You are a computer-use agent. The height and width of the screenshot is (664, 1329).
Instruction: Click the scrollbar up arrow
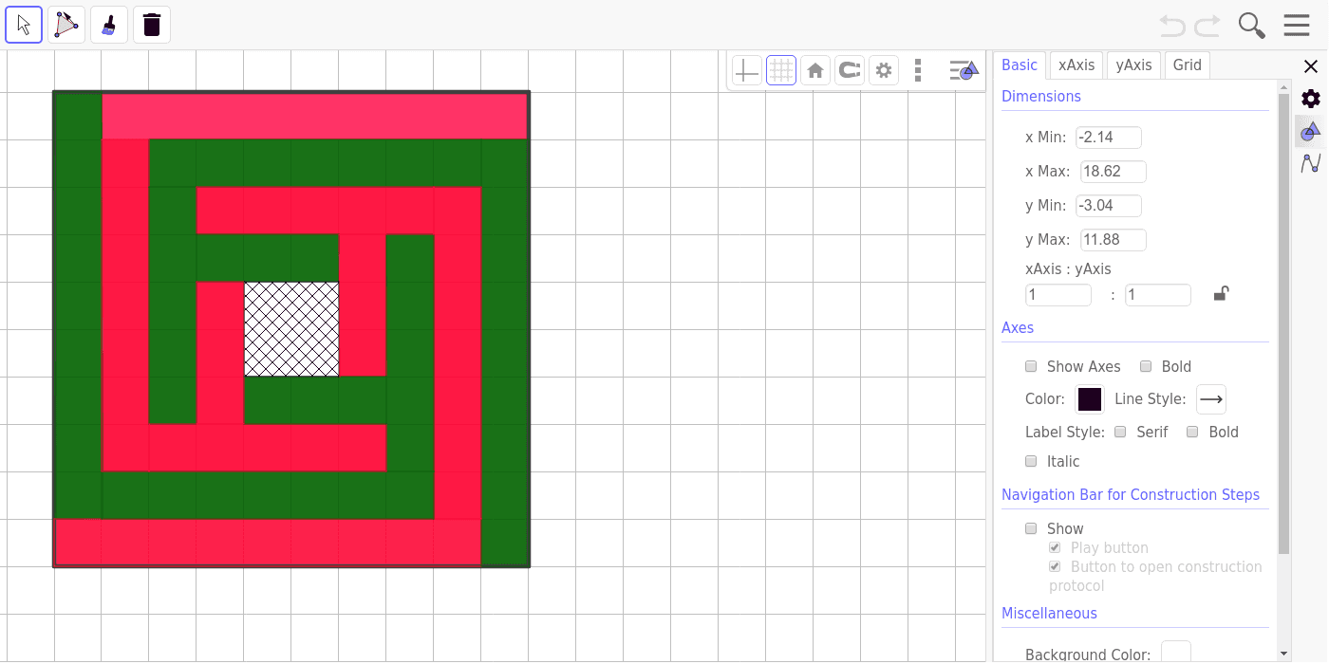click(x=1284, y=86)
